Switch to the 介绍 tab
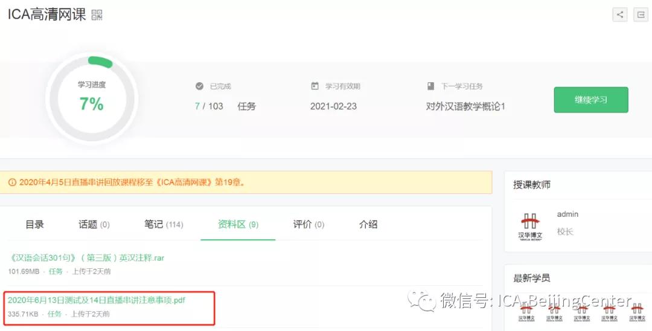Viewport: 652px width, 331px height. point(368,225)
